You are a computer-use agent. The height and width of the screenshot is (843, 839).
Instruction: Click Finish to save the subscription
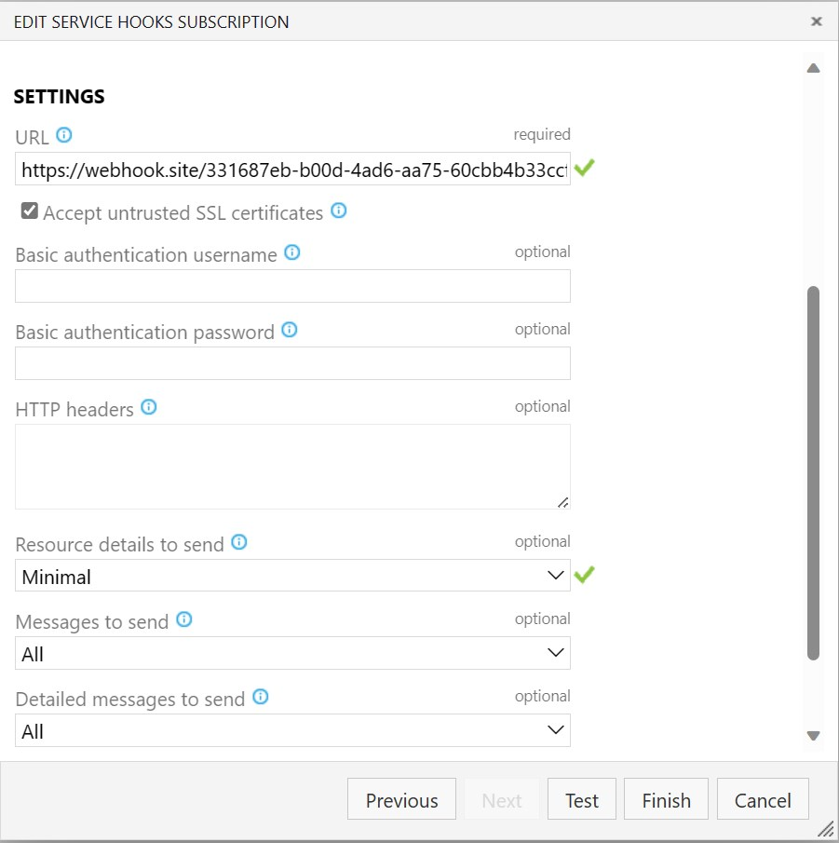[665, 798]
